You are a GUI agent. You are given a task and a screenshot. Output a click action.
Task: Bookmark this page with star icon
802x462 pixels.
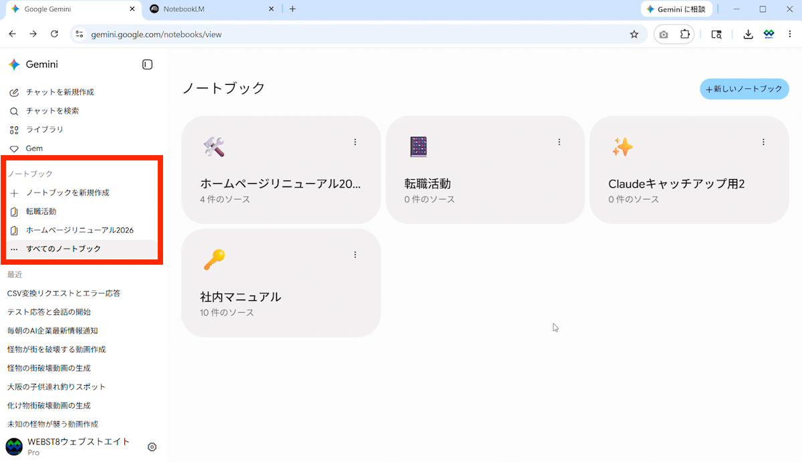634,34
